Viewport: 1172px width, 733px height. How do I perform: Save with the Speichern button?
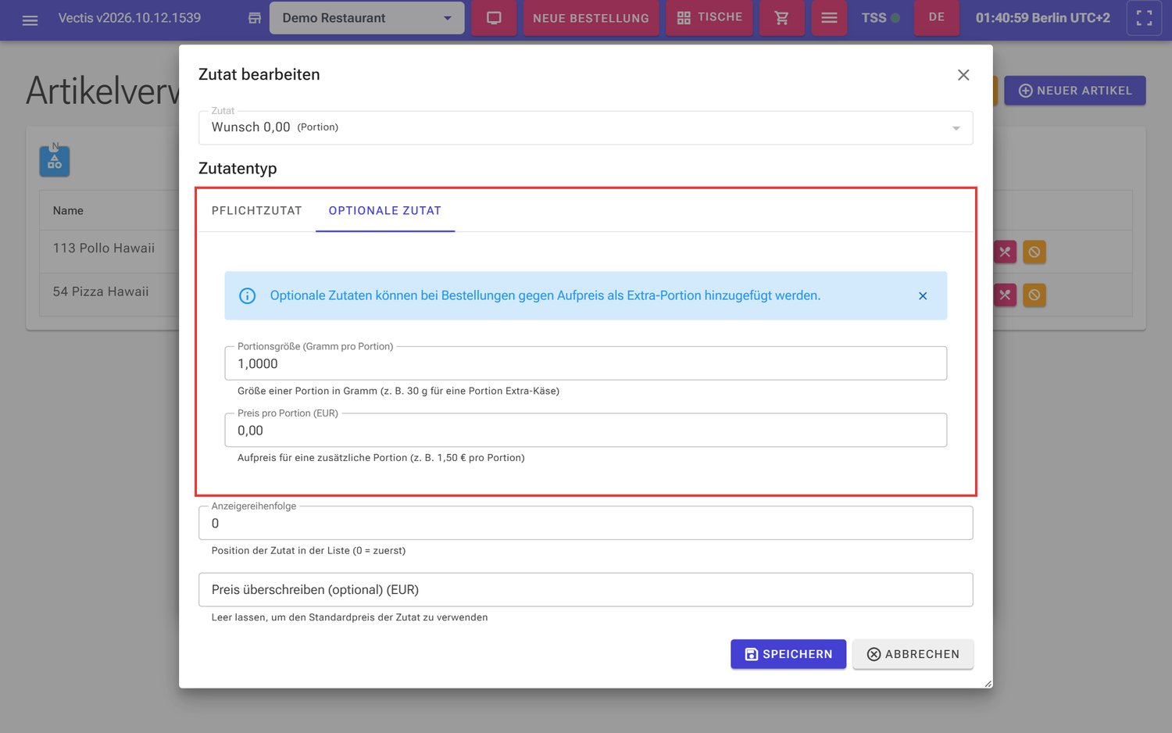[788, 654]
